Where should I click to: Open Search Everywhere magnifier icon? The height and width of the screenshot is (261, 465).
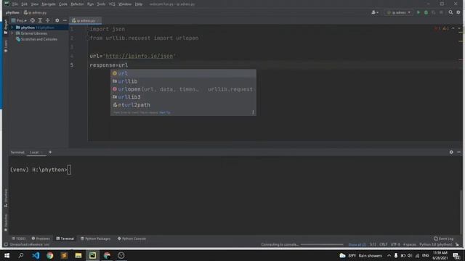click(x=450, y=12)
